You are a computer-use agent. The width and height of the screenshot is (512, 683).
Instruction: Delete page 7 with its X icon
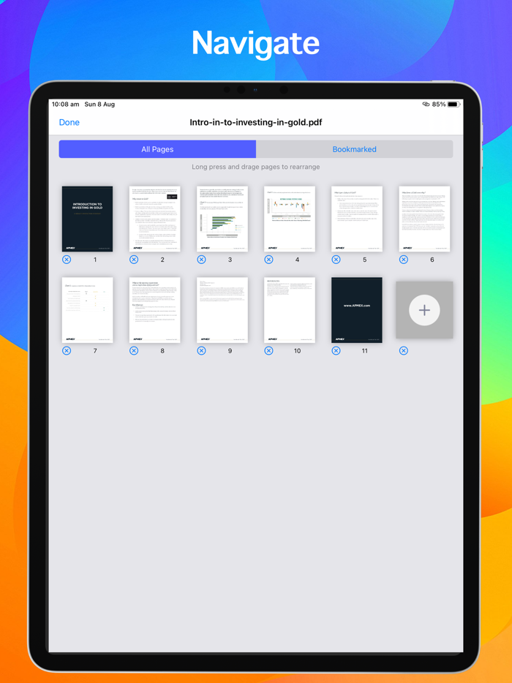[x=67, y=351]
